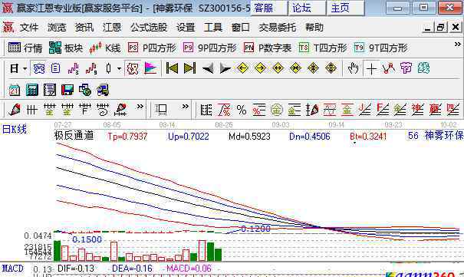This screenshot has width=464, height=277.
Task: Click the 论坛 forum button
Action: pyautogui.click(x=308, y=8)
